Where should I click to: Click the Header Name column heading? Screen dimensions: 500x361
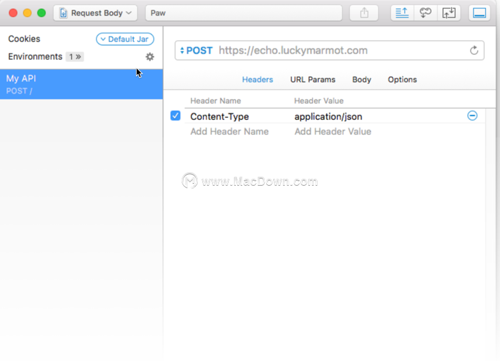pyautogui.click(x=216, y=101)
